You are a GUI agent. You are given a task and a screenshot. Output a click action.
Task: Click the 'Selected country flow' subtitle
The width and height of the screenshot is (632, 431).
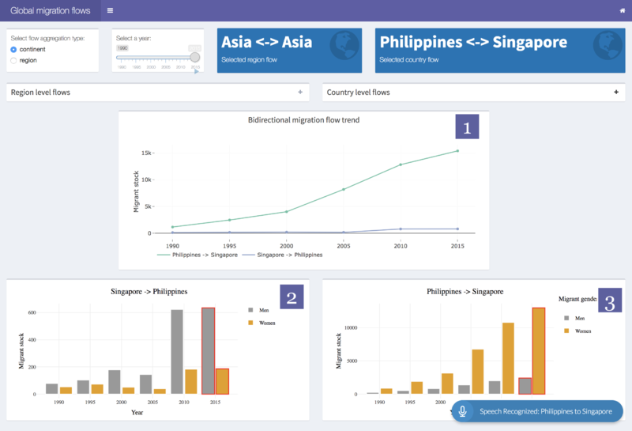tap(408, 60)
